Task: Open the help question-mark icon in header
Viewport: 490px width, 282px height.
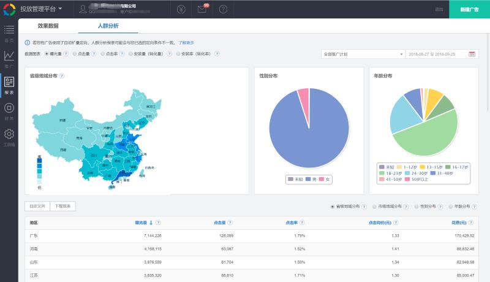Action: point(223,9)
